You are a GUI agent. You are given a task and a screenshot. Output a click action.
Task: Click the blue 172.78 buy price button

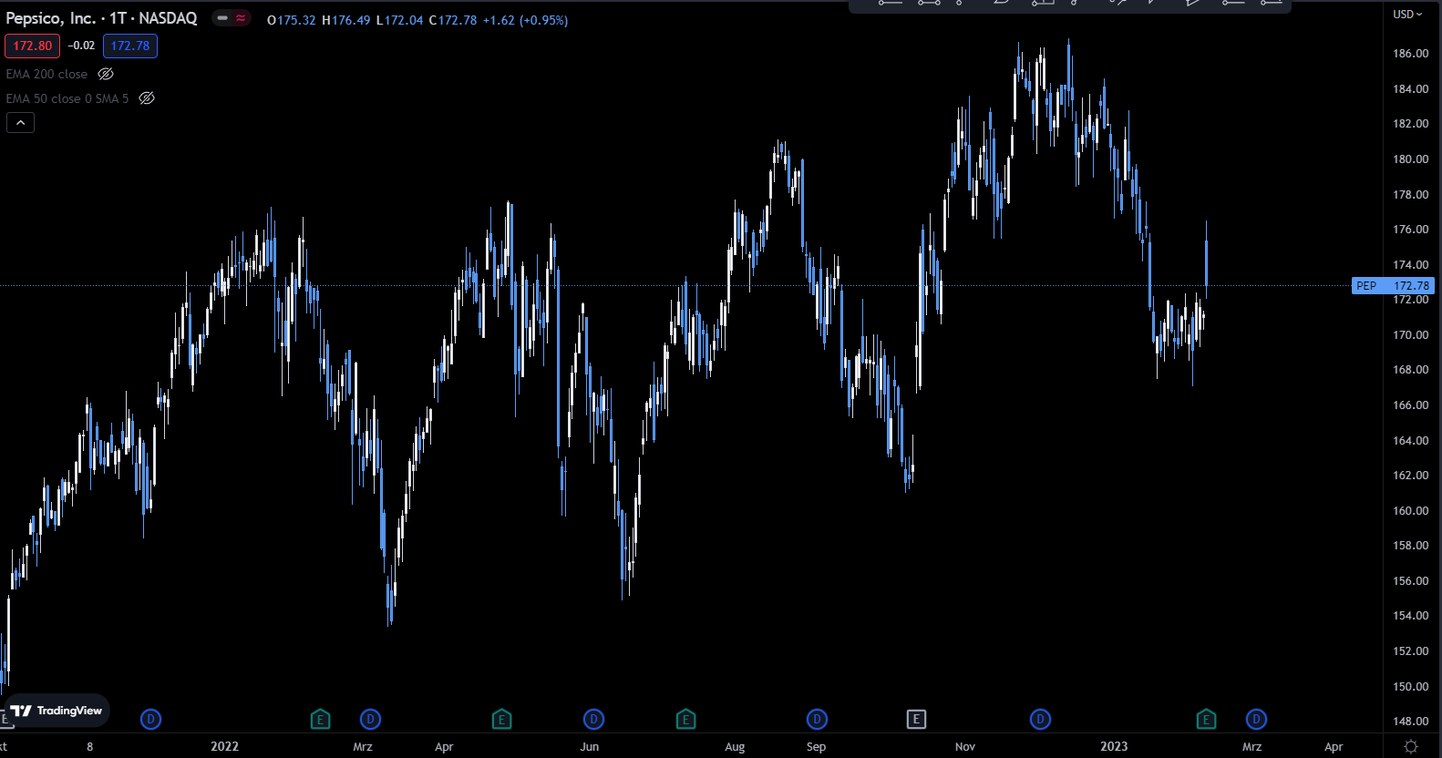130,46
